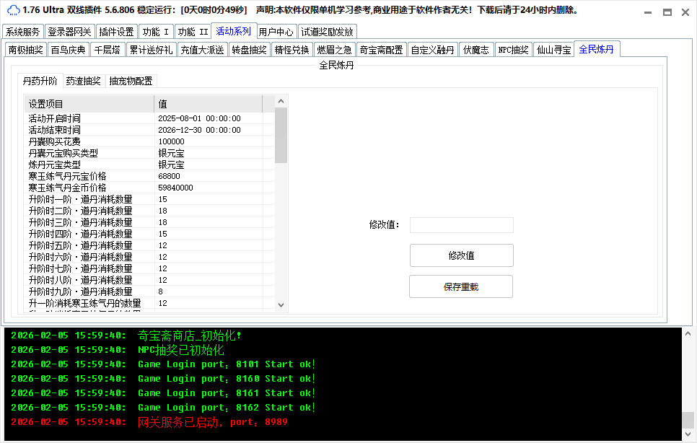
Task: Select the 活动开启时间 settings row
Action: pyautogui.click(x=55, y=118)
